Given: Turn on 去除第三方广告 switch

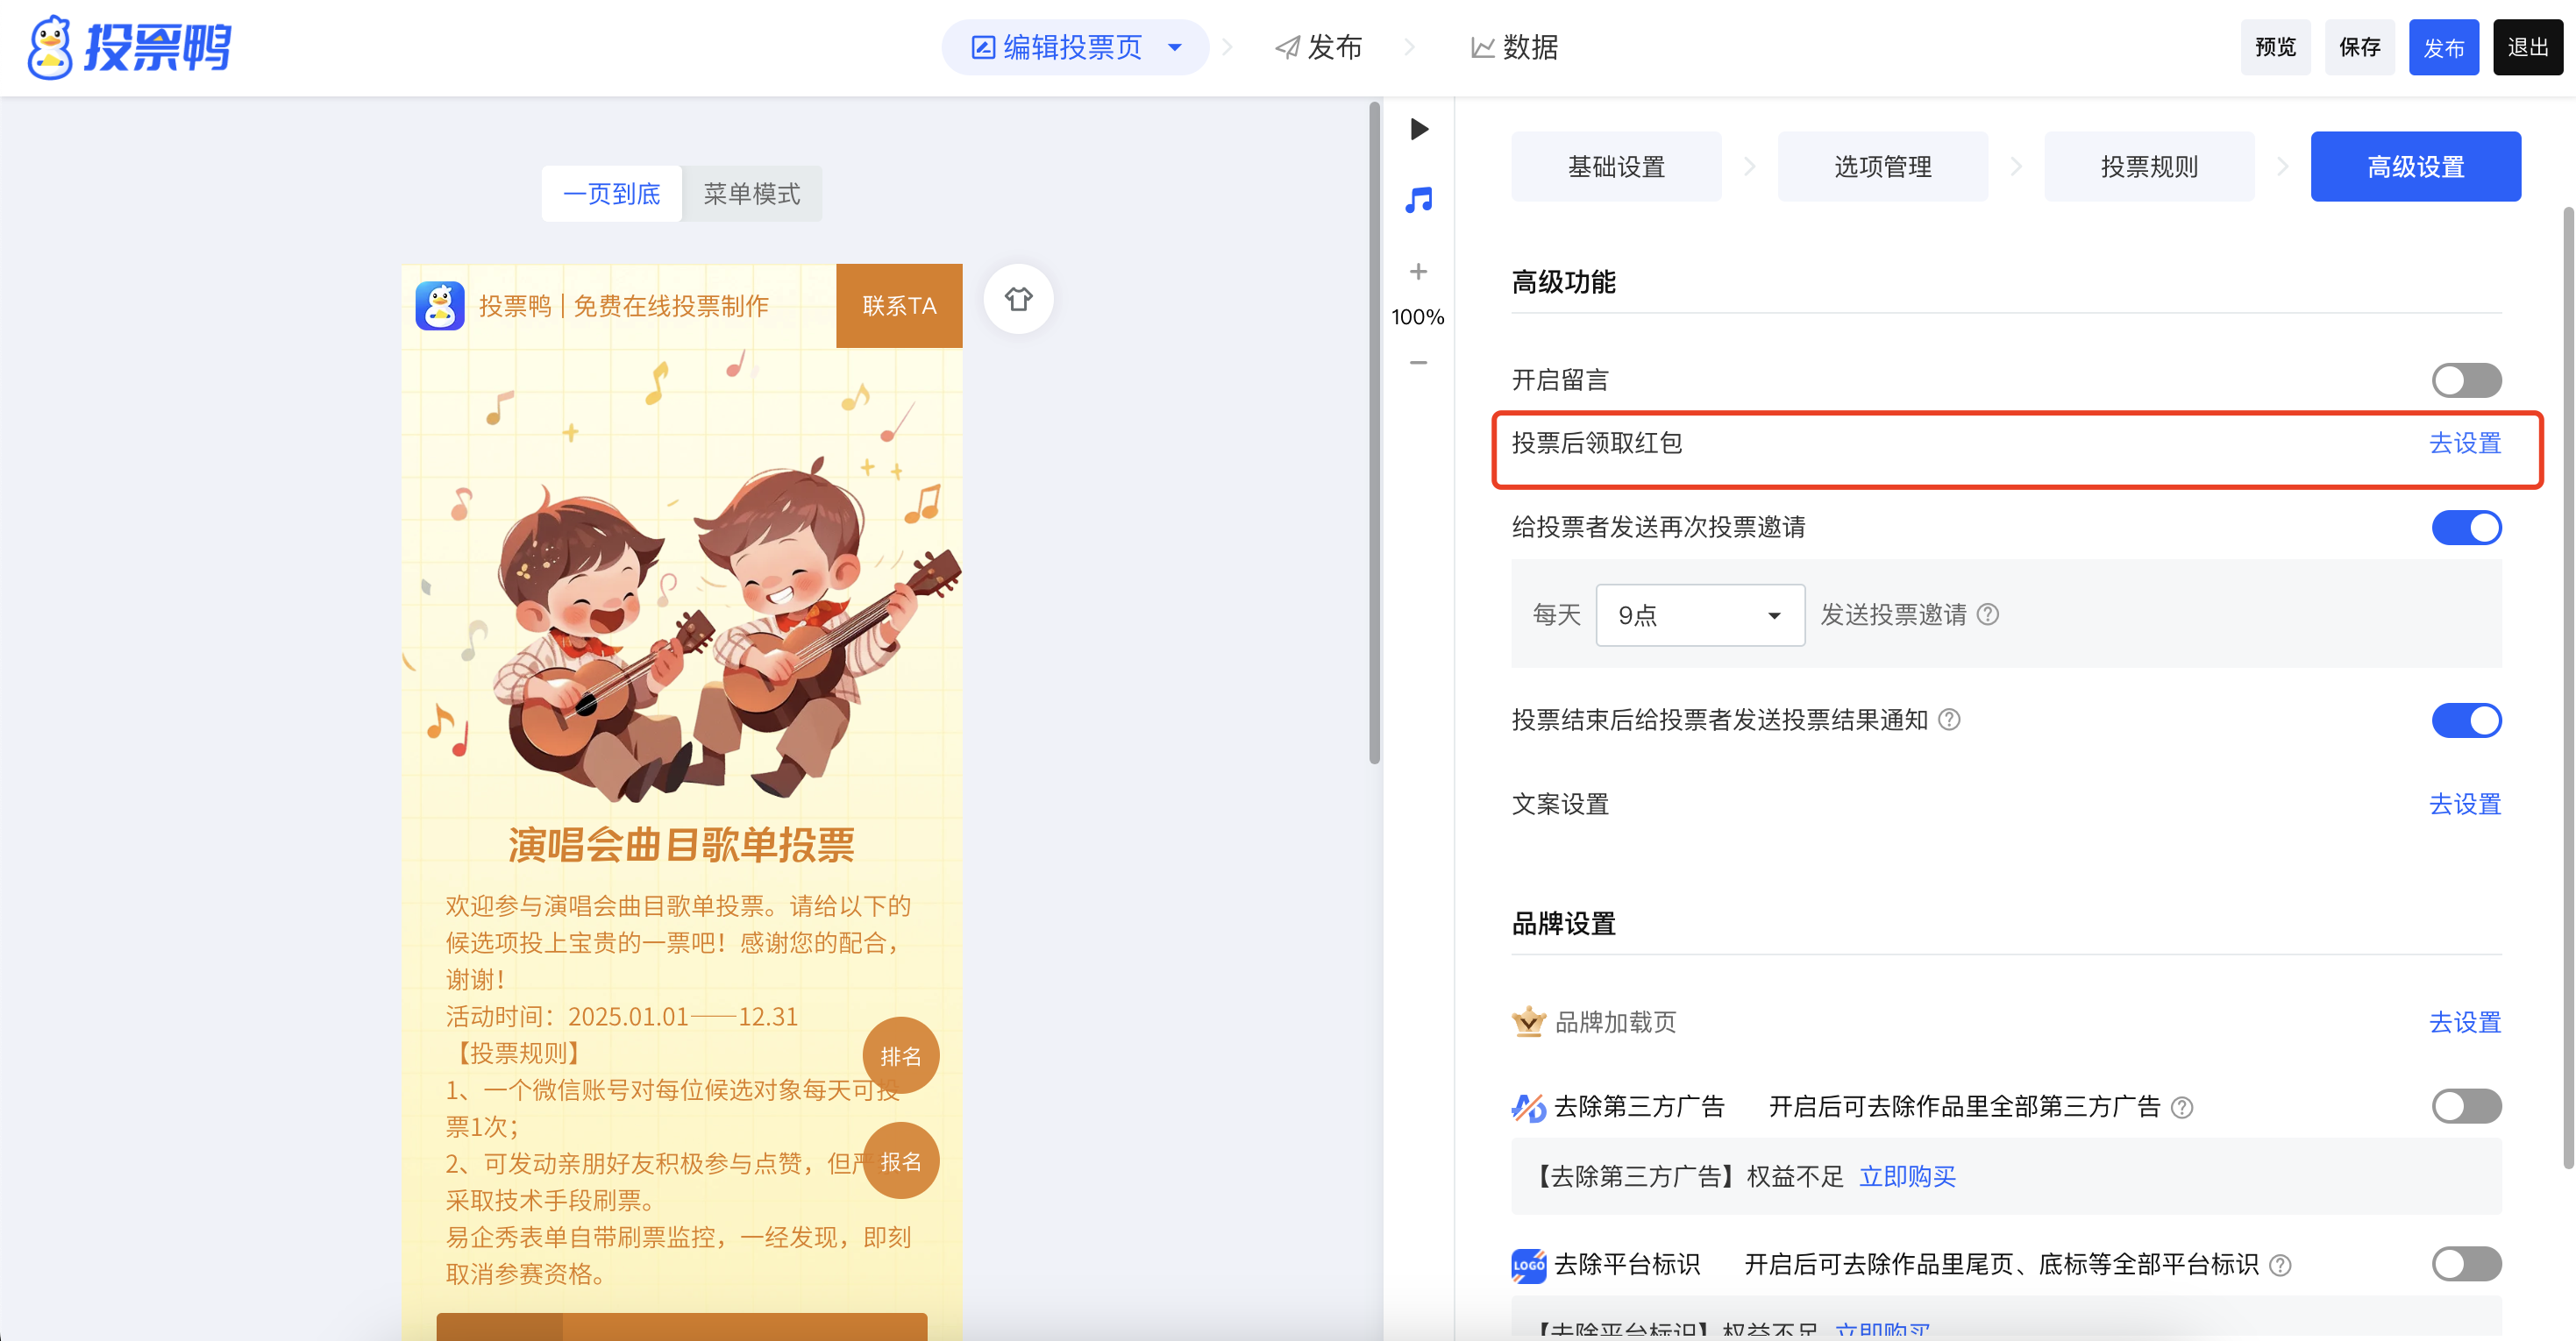Looking at the screenshot, I should pyautogui.click(x=2466, y=1106).
